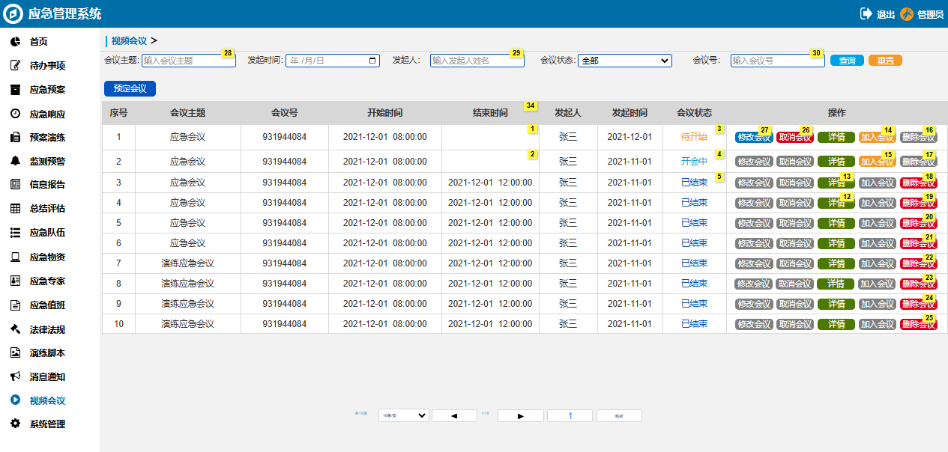Viewport: 948px width, 452px height.
Task: Click the 会议号 input field
Action: (x=778, y=61)
